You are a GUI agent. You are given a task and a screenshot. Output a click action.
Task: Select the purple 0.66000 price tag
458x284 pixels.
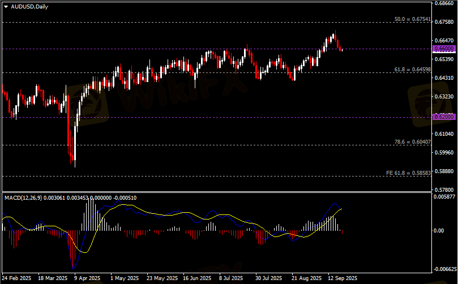click(x=444, y=49)
